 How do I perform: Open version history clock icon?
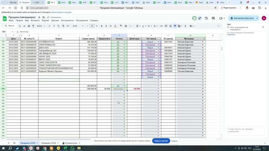pos(206,18)
